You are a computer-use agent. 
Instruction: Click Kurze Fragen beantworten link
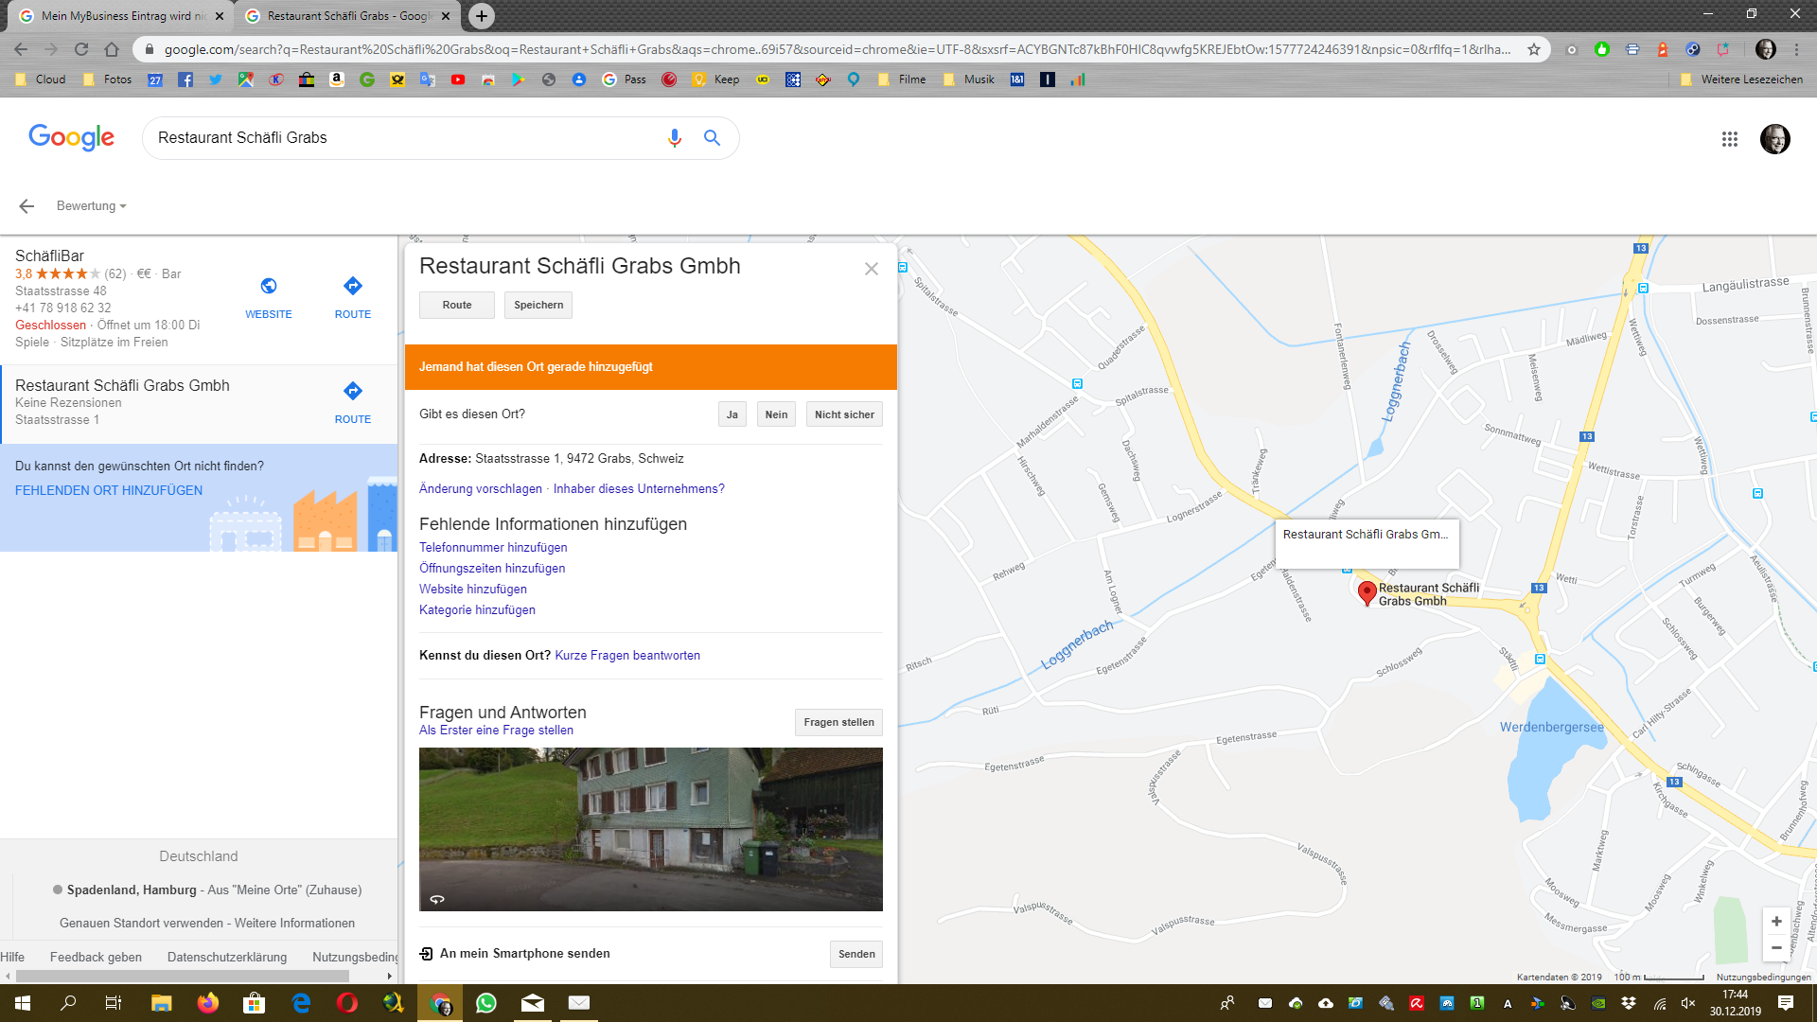pyautogui.click(x=627, y=656)
